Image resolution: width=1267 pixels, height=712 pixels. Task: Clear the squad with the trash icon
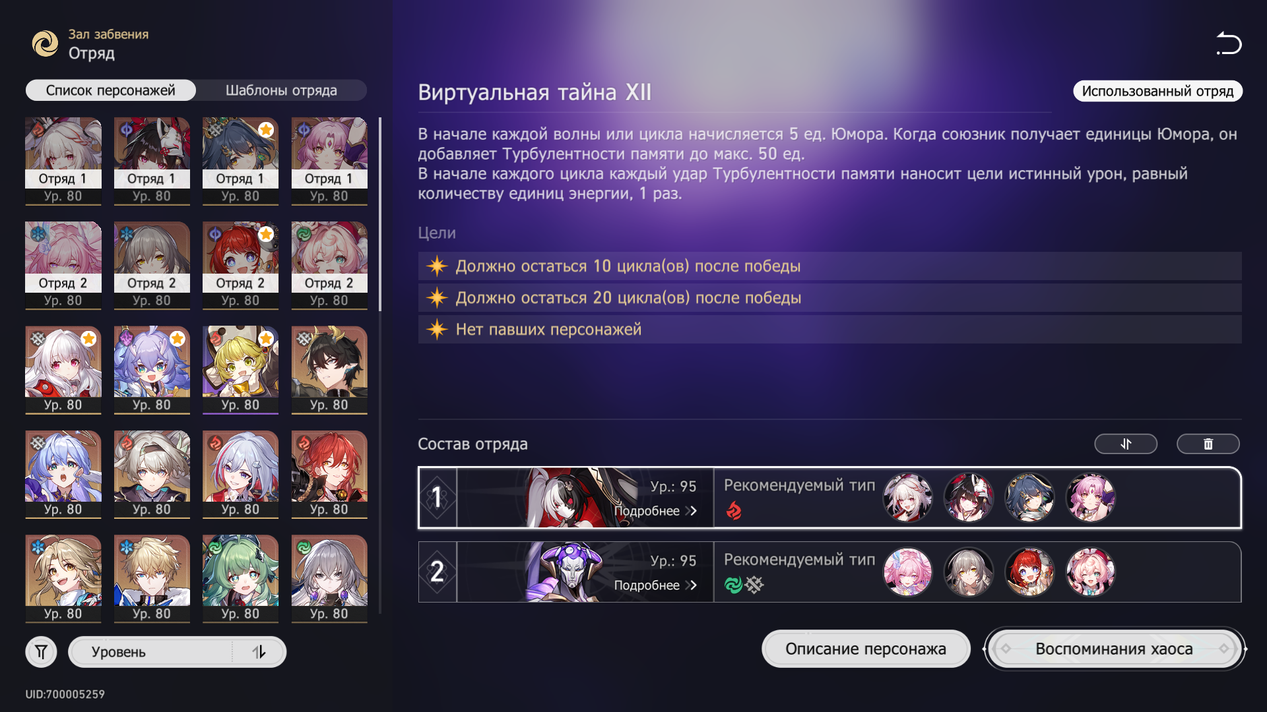[x=1208, y=444]
